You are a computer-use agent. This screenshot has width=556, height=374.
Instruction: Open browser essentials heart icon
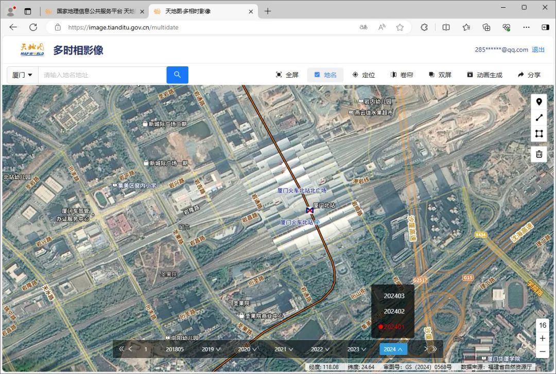[507, 27]
